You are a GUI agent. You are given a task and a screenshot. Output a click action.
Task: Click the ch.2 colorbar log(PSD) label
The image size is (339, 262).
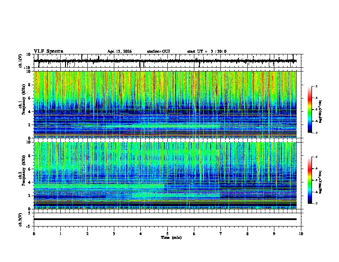[320, 182]
